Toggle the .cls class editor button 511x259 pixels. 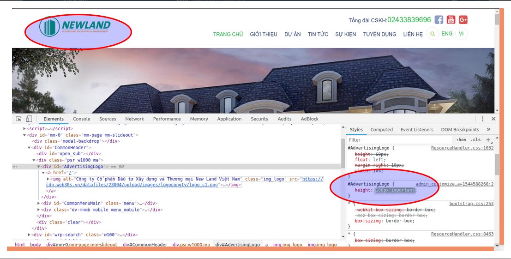coord(476,140)
